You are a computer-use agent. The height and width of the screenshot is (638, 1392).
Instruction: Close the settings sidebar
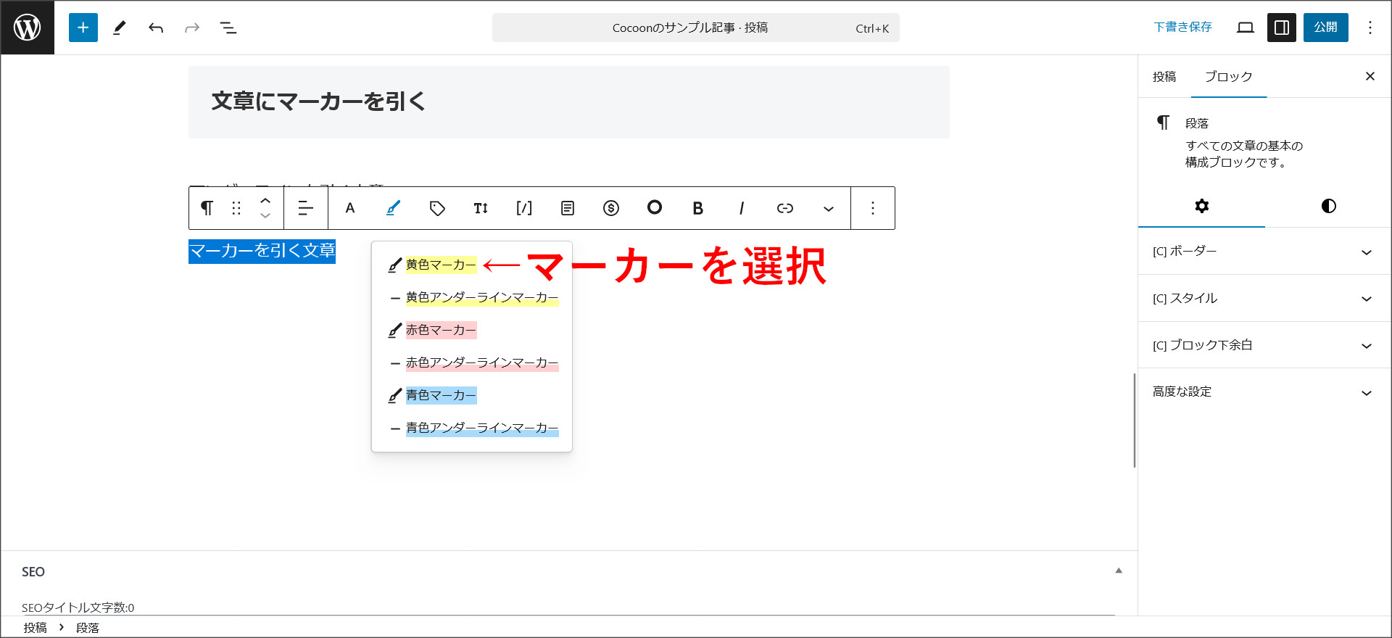[1370, 76]
